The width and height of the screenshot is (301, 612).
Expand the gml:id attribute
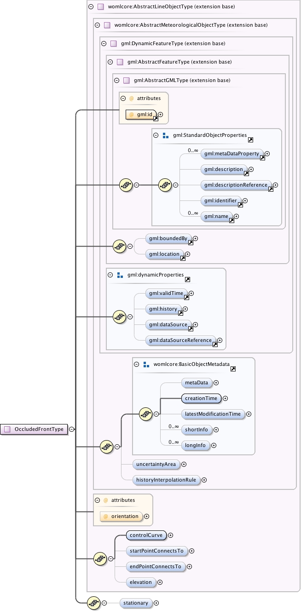(161, 114)
